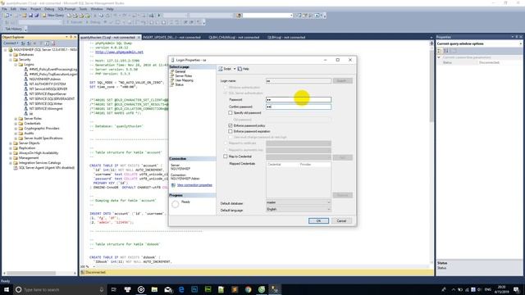Click the Script button in the dialog toolbar

pyautogui.click(x=225, y=69)
